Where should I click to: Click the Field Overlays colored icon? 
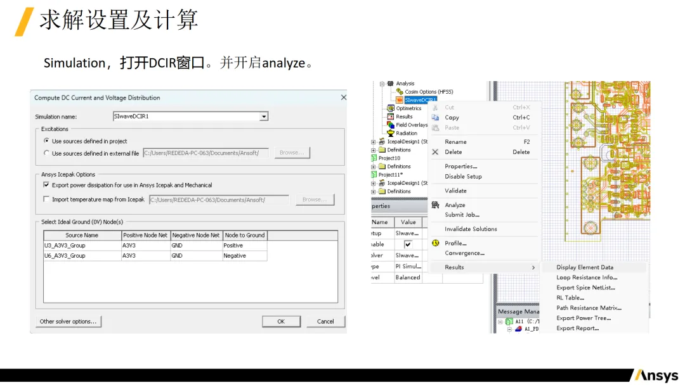391,125
